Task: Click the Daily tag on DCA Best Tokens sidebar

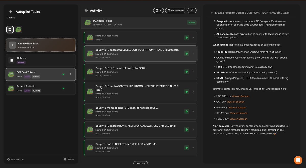Action: coord(27,76)
